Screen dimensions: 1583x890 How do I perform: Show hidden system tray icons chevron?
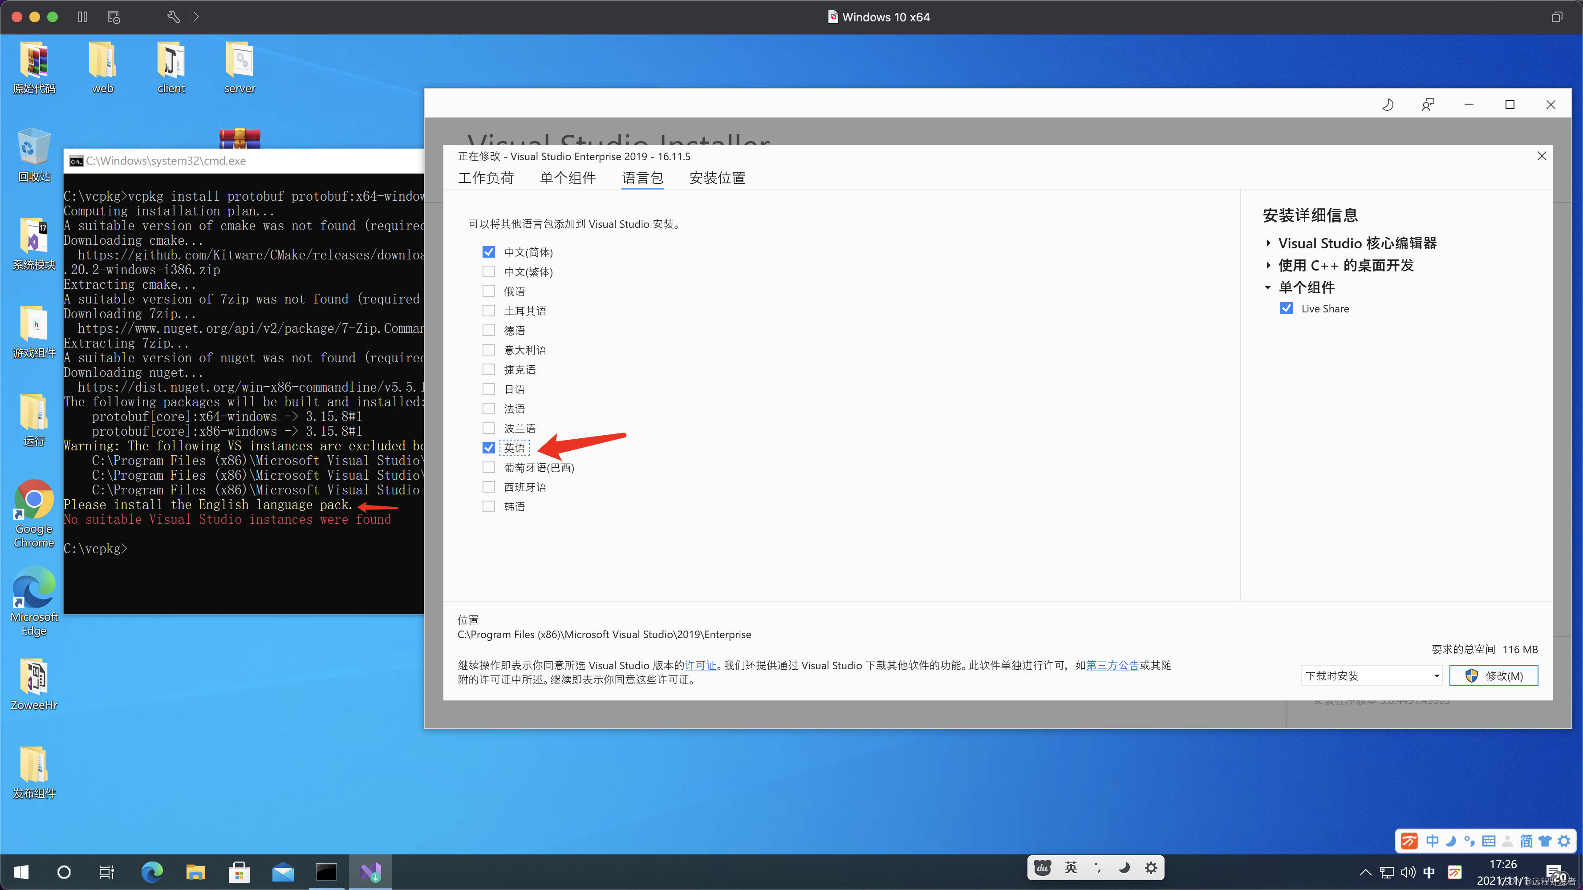(x=1365, y=872)
